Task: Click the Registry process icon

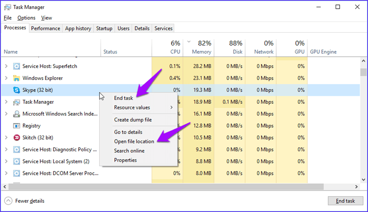Action: (x=16, y=126)
